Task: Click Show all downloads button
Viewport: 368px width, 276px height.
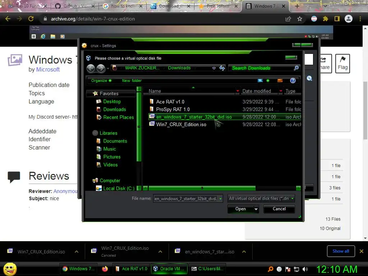Action: point(341,251)
